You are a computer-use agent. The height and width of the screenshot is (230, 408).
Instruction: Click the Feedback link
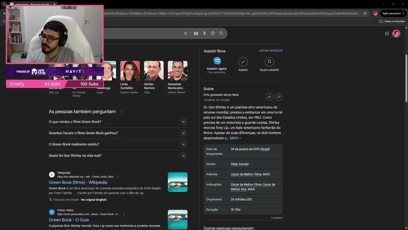pyautogui.click(x=277, y=218)
